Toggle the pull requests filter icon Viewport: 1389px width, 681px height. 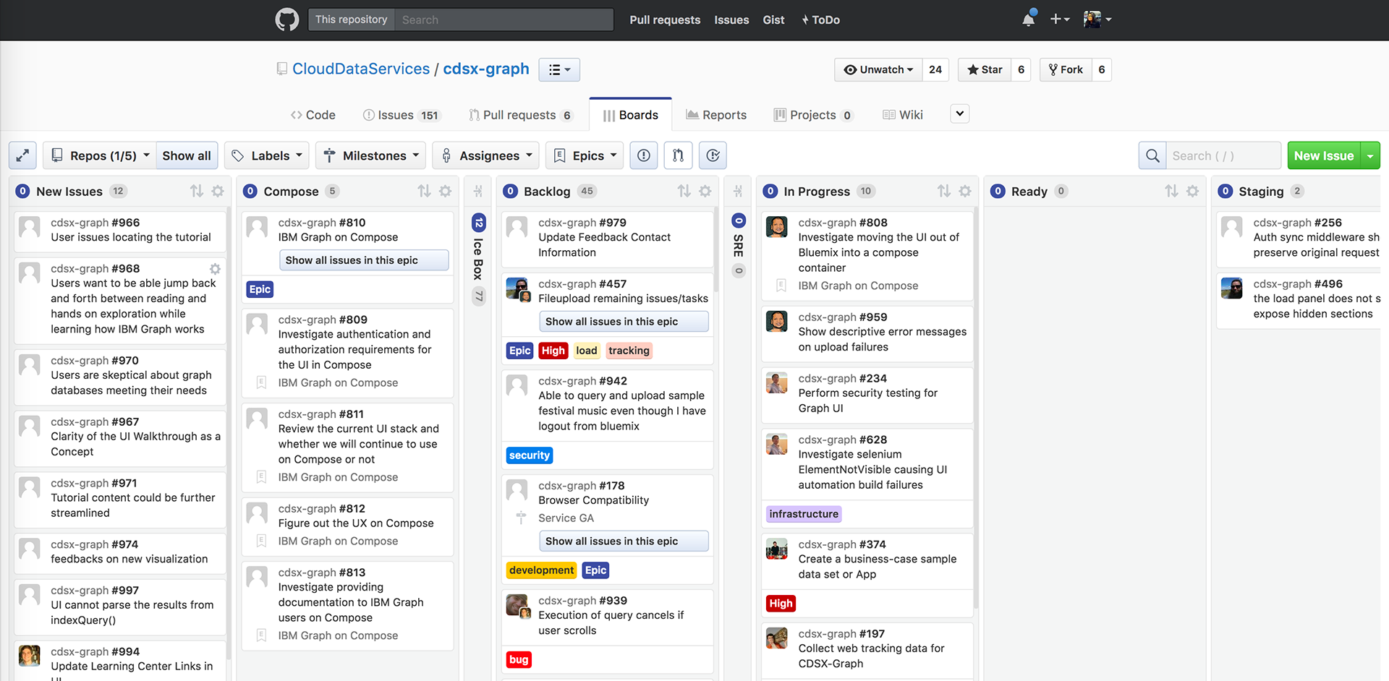click(679, 155)
